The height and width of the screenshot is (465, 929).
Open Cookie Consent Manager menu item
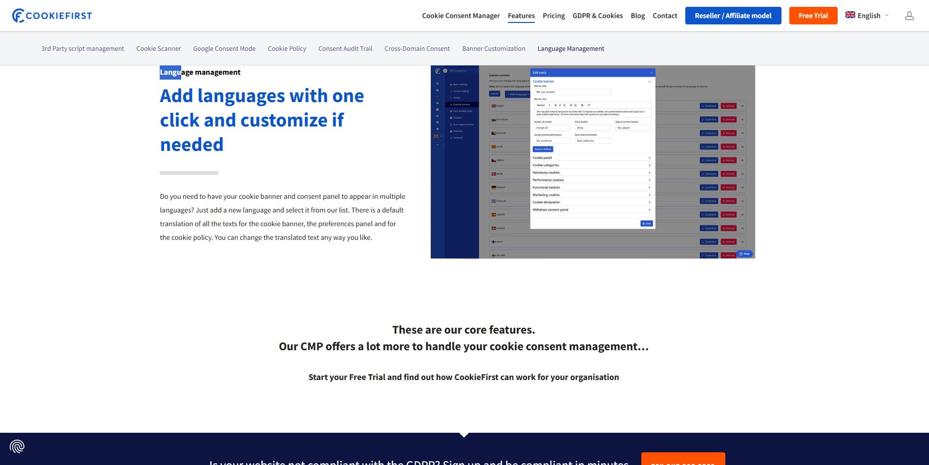click(461, 16)
